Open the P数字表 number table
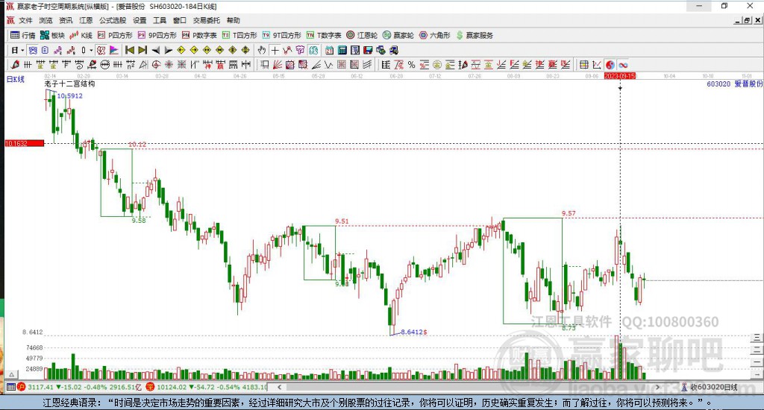The height and width of the screenshot is (410, 764). [199, 35]
